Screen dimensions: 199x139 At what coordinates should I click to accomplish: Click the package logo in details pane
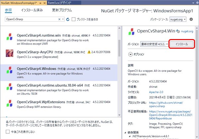[x=131, y=32]
